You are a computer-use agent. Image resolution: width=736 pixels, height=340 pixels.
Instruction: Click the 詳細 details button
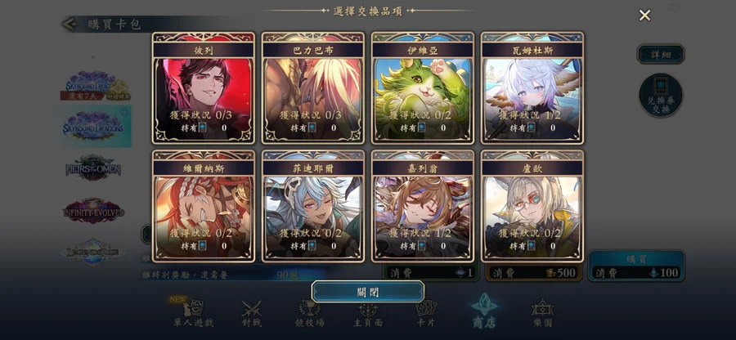[661, 55]
